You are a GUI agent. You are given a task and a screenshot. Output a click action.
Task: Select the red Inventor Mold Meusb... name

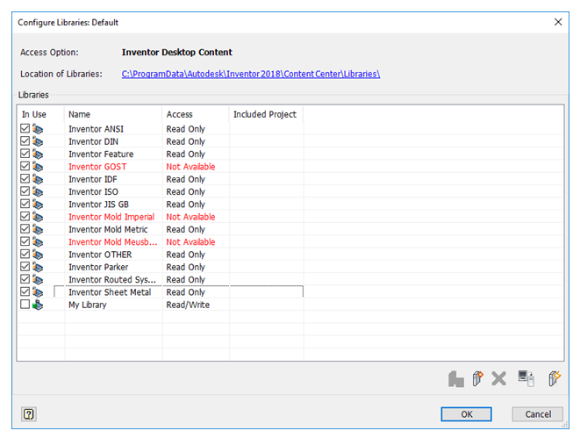[x=113, y=242]
